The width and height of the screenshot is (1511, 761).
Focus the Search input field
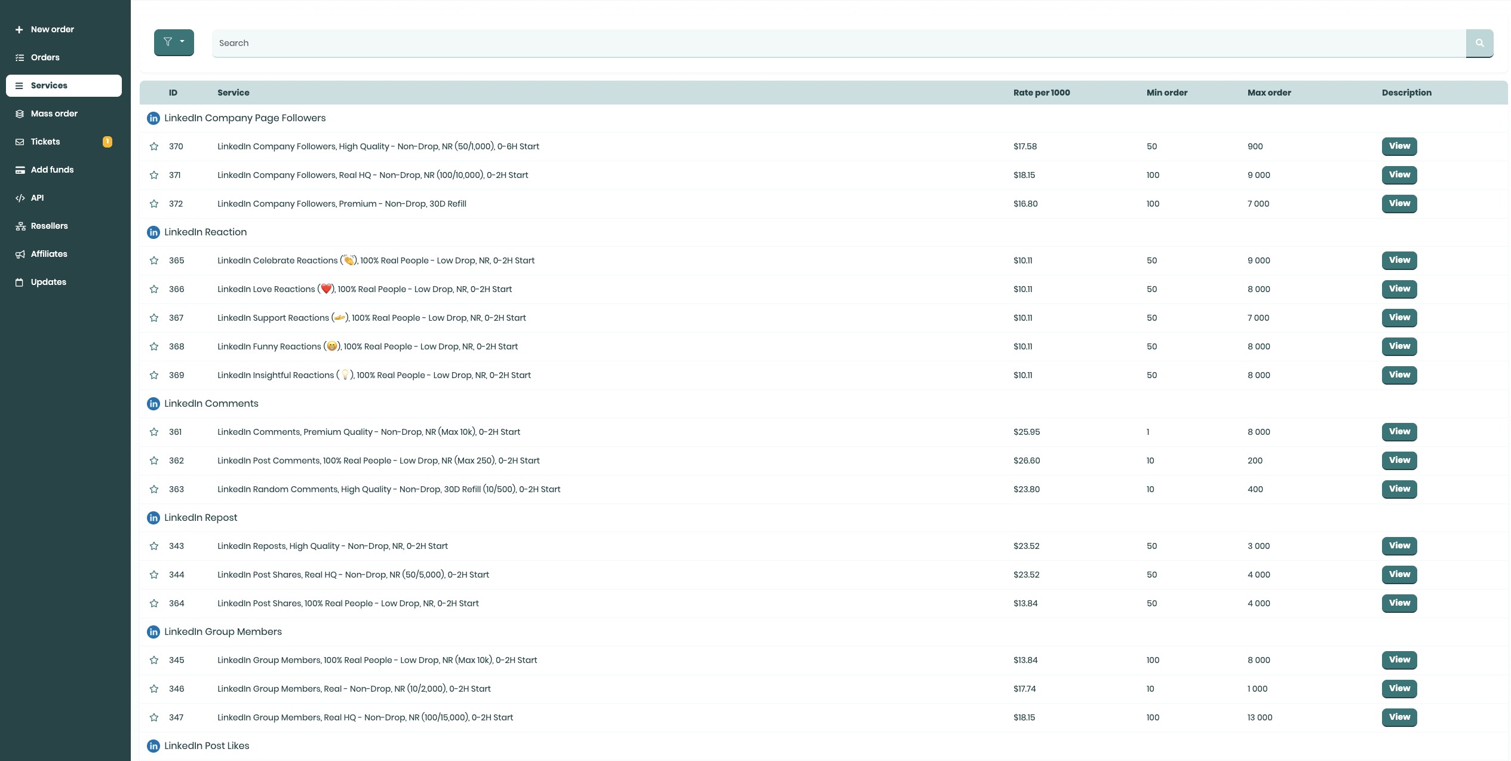pyautogui.click(x=839, y=43)
